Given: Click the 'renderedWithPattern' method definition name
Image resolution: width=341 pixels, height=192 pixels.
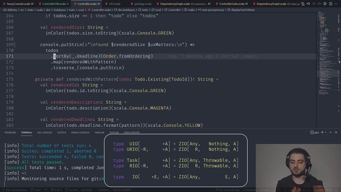Looking at the screenshot, I should click(91, 79).
